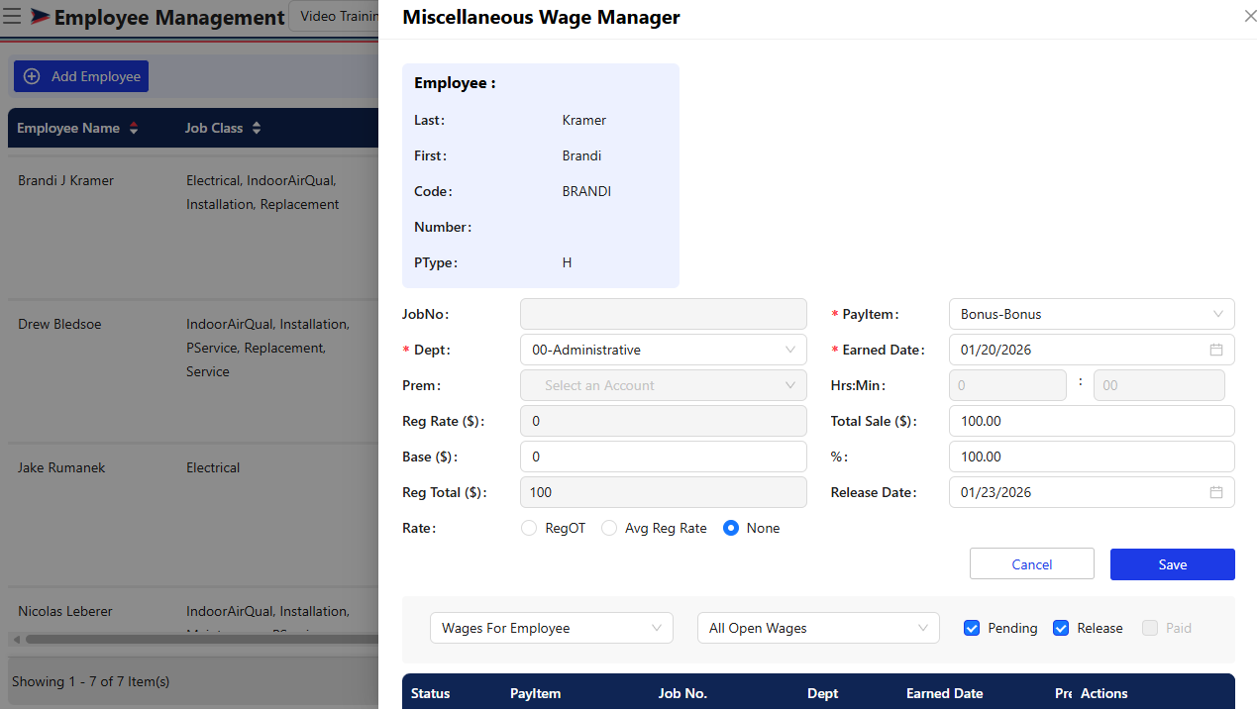1257x711 pixels.
Task: Sort by Job Class column
Action: [x=257, y=129]
